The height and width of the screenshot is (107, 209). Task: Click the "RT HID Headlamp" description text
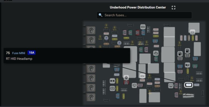click(x=19, y=59)
